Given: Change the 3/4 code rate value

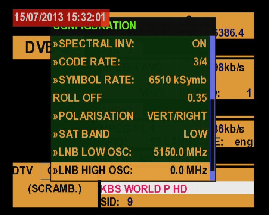Looking at the screenshot, I should [x=200, y=62].
